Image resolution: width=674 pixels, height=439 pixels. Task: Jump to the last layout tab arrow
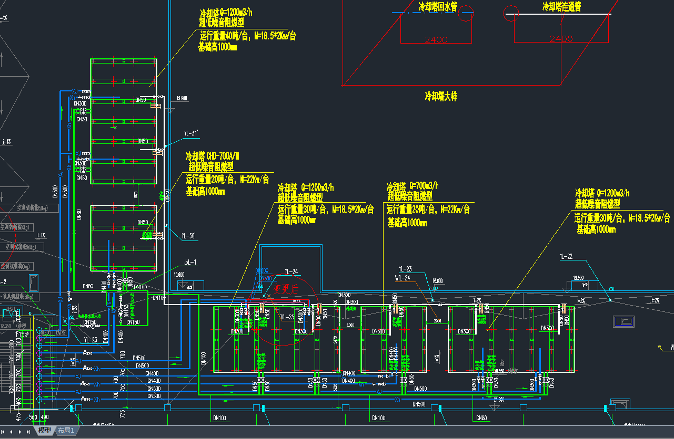click(x=28, y=432)
